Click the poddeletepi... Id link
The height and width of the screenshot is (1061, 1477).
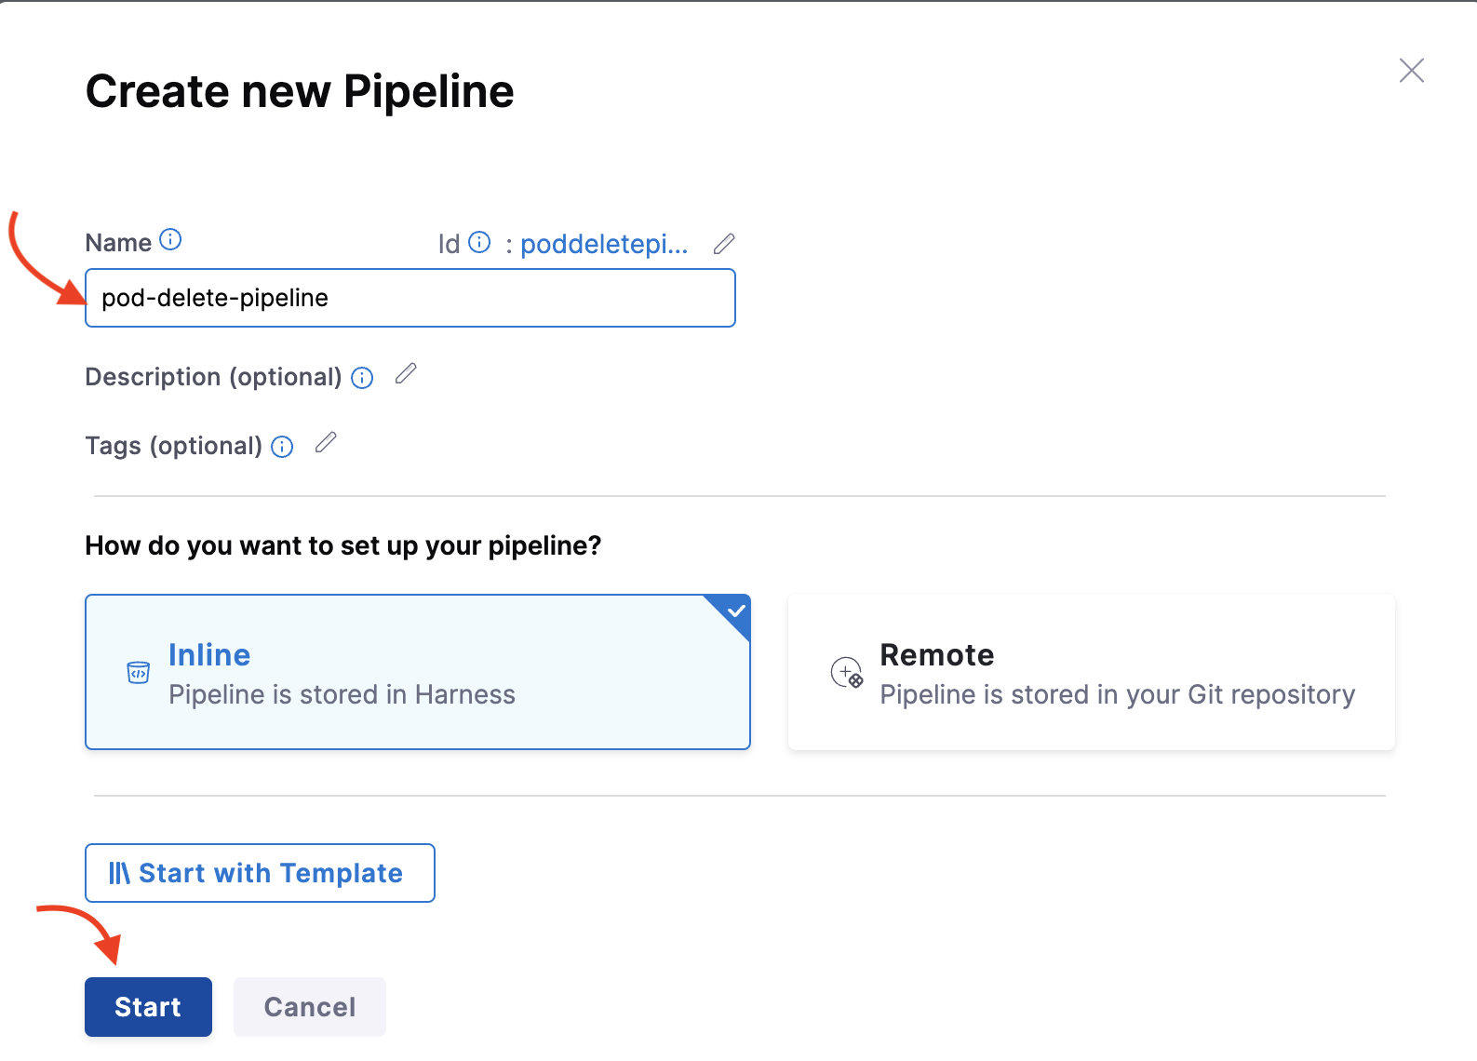click(603, 244)
